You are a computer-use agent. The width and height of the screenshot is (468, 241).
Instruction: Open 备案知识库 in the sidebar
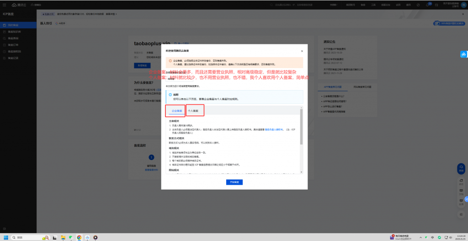[x=18, y=32]
